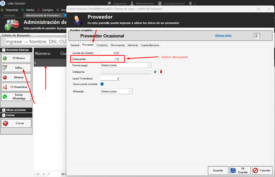Click the red trash icon beside Categoria
The width and height of the screenshot is (275, 177).
tap(161, 72)
